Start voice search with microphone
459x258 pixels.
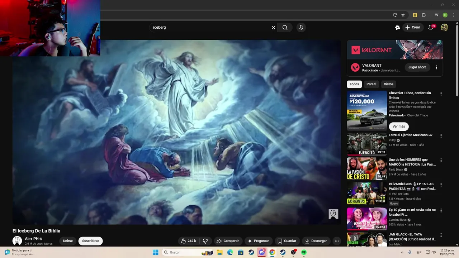click(301, 28)
